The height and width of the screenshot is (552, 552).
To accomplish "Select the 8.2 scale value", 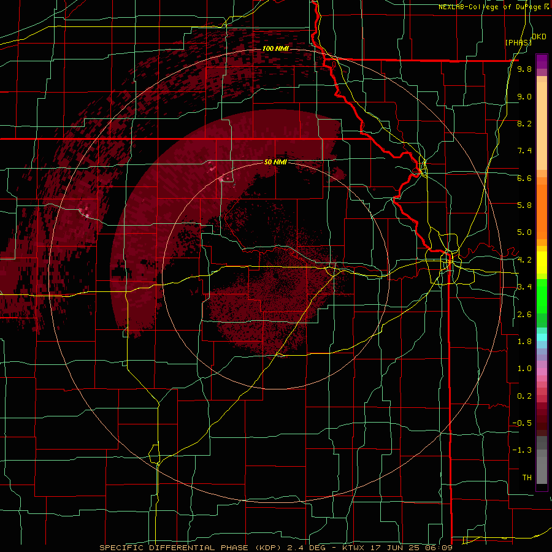I will coord(524,123).
